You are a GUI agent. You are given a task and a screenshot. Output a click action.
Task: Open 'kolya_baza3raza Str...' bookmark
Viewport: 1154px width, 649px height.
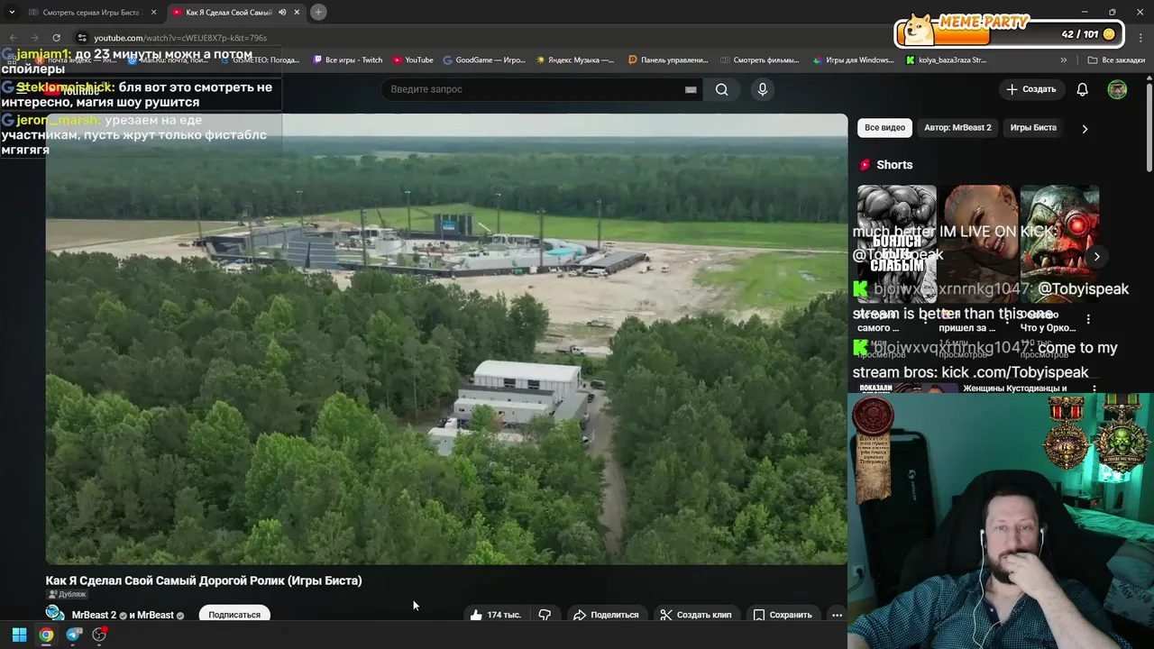(946, 60)
